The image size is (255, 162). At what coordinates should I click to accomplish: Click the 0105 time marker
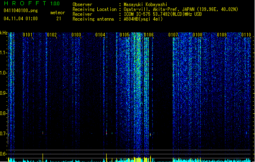click(x=124, y=35)
